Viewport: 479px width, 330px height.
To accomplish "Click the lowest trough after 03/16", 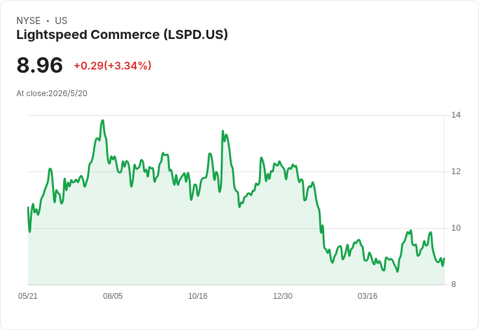I will click(398, 272).
